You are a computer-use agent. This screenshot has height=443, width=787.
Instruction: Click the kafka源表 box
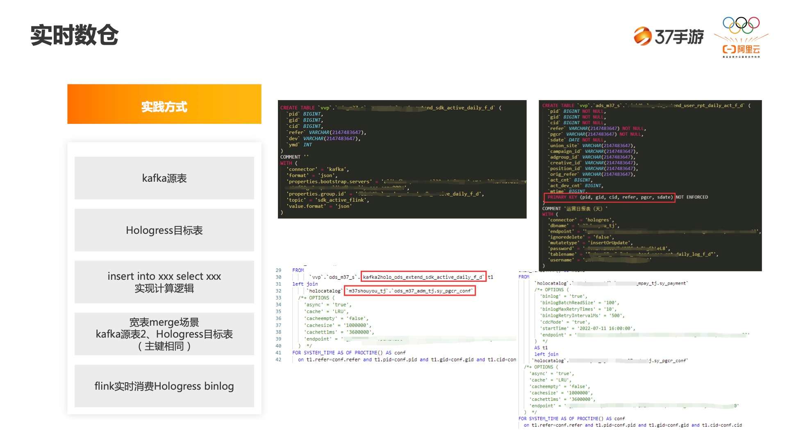[164, 178]
